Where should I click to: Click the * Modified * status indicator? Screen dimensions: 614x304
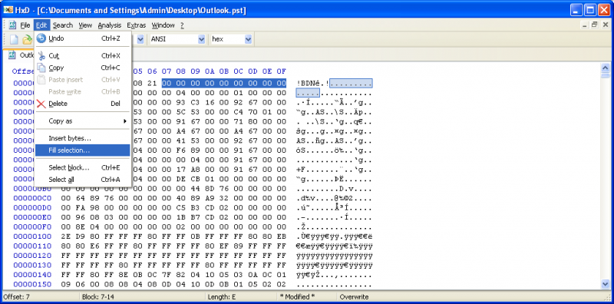click(297, 297)
